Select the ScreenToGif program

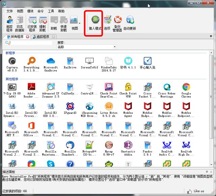89,63
